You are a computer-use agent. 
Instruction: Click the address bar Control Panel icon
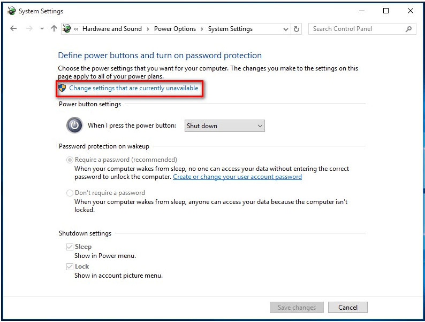(67, 28)
